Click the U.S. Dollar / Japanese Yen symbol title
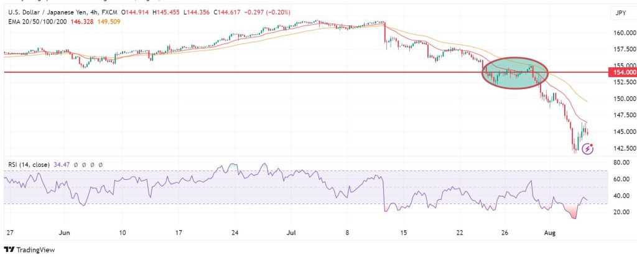 point(47,13)
